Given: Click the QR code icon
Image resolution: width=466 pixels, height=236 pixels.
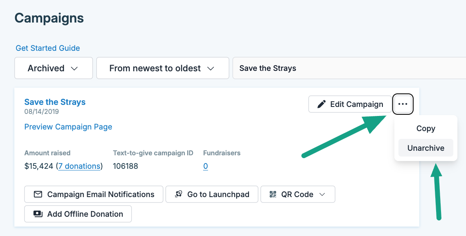Looking at the screenshot, I should tap(273, 194).
